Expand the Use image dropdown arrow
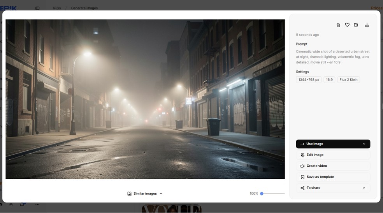This screenshot has height=213, width=383. pyautogui.click(x=364, y=144)
